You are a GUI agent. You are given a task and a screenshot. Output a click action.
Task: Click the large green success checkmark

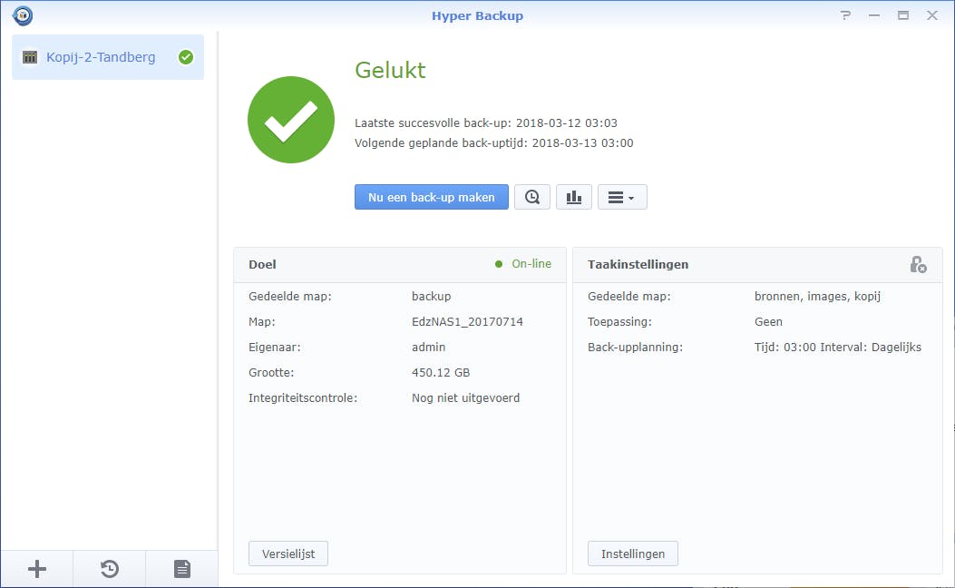pyautogui.click(x=290, y=120)
